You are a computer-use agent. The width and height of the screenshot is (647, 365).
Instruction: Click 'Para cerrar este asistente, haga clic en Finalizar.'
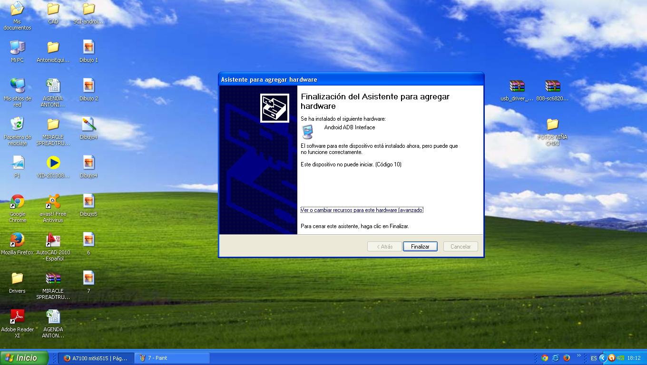[355, 226]
